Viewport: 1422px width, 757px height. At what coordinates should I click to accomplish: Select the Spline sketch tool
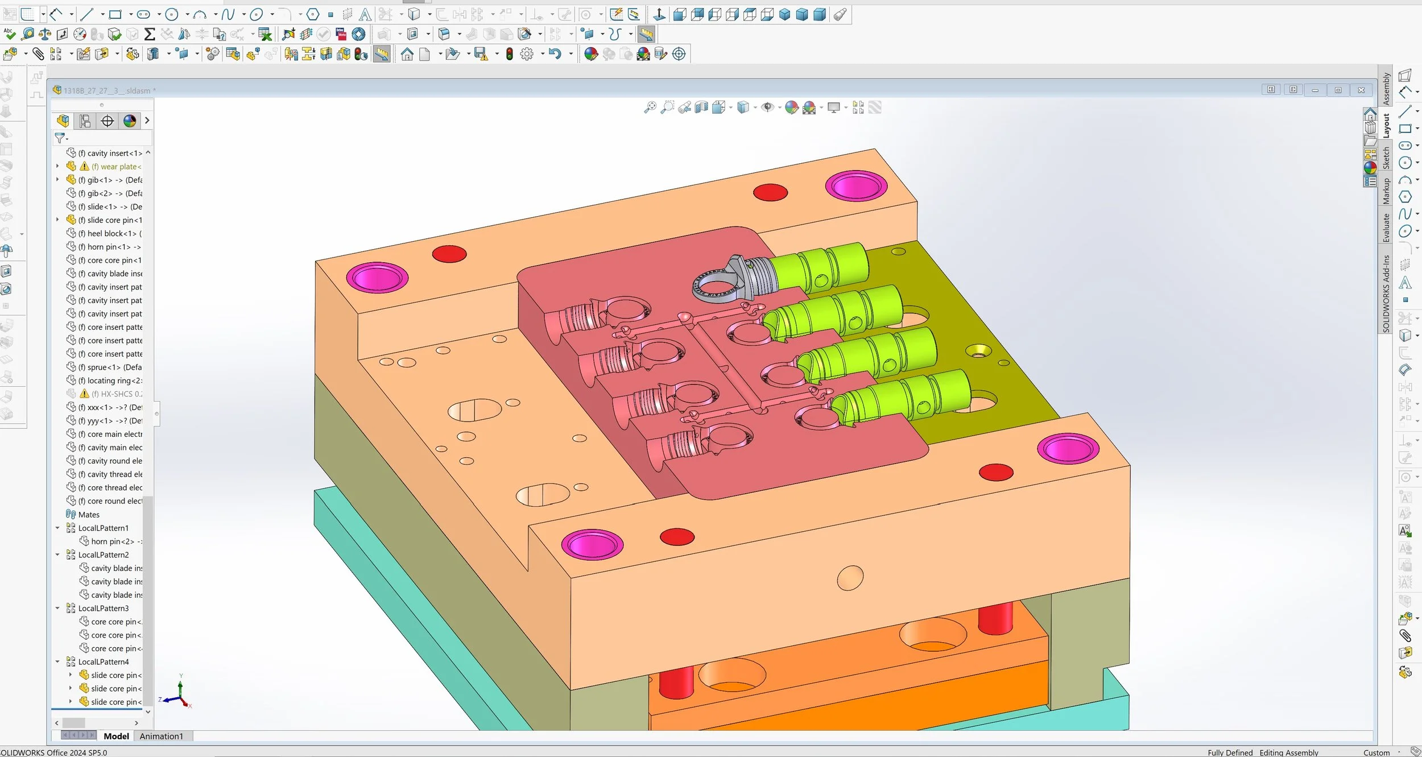pos(228,14)
